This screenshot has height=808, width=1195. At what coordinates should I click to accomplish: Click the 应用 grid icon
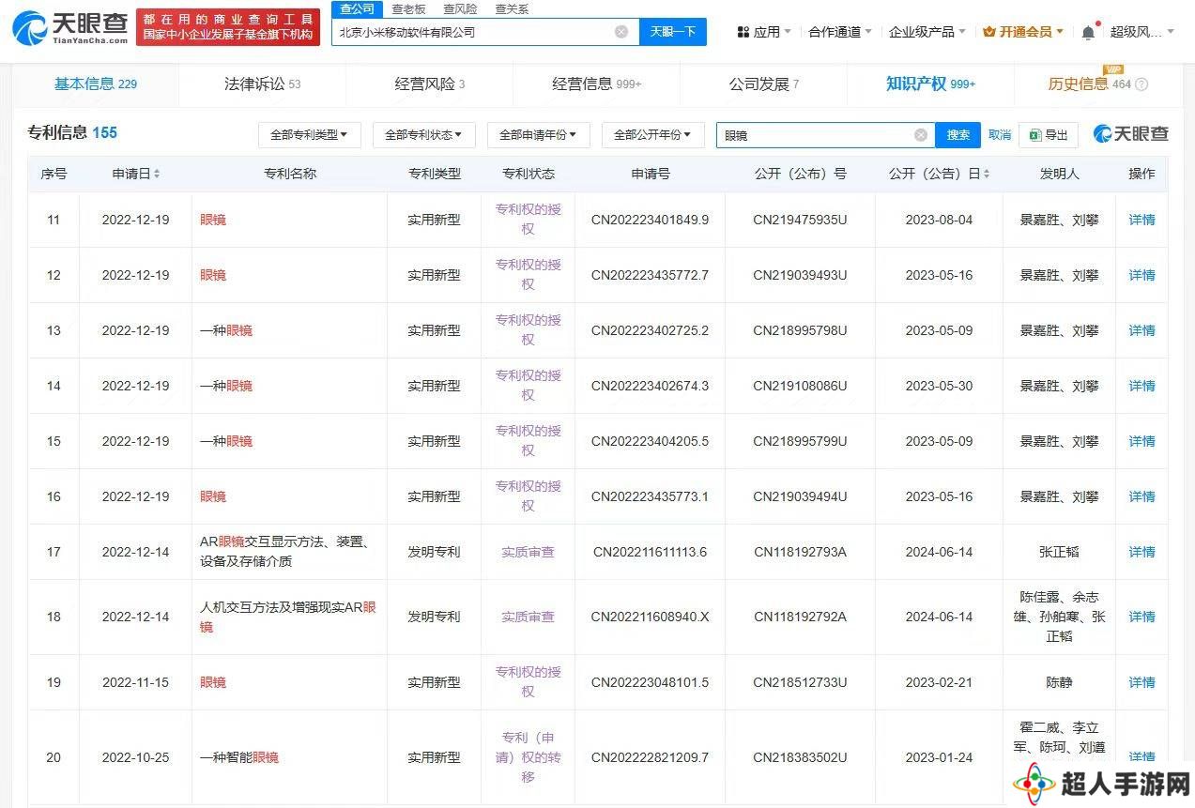pos(743,32)
